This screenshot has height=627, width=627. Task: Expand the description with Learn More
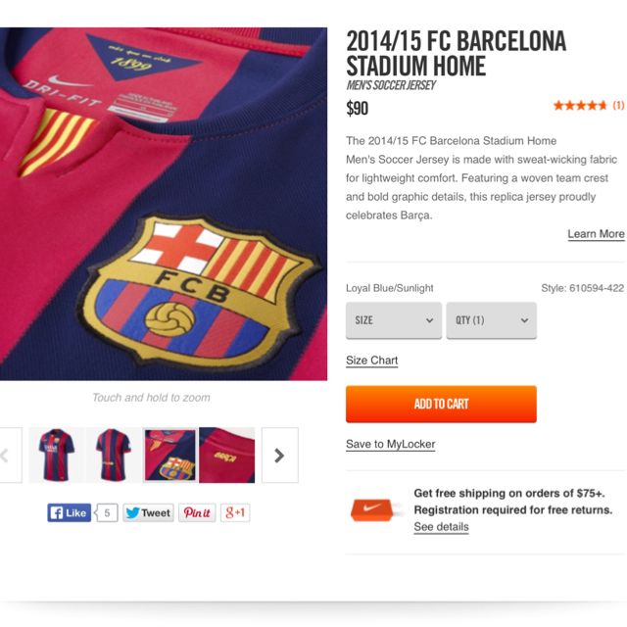[x=596, y=234]
